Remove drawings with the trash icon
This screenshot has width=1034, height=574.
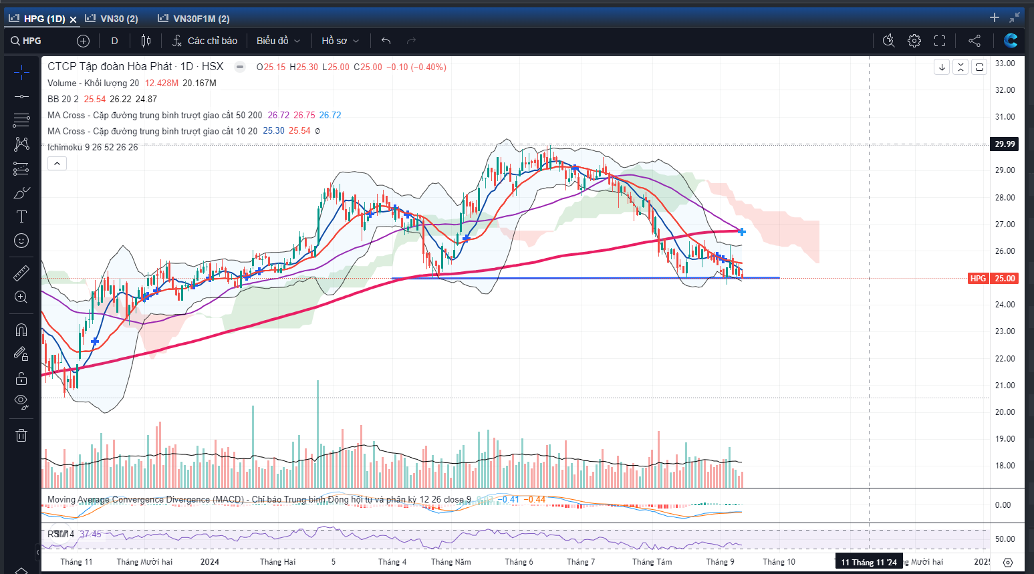pos(21,435)
